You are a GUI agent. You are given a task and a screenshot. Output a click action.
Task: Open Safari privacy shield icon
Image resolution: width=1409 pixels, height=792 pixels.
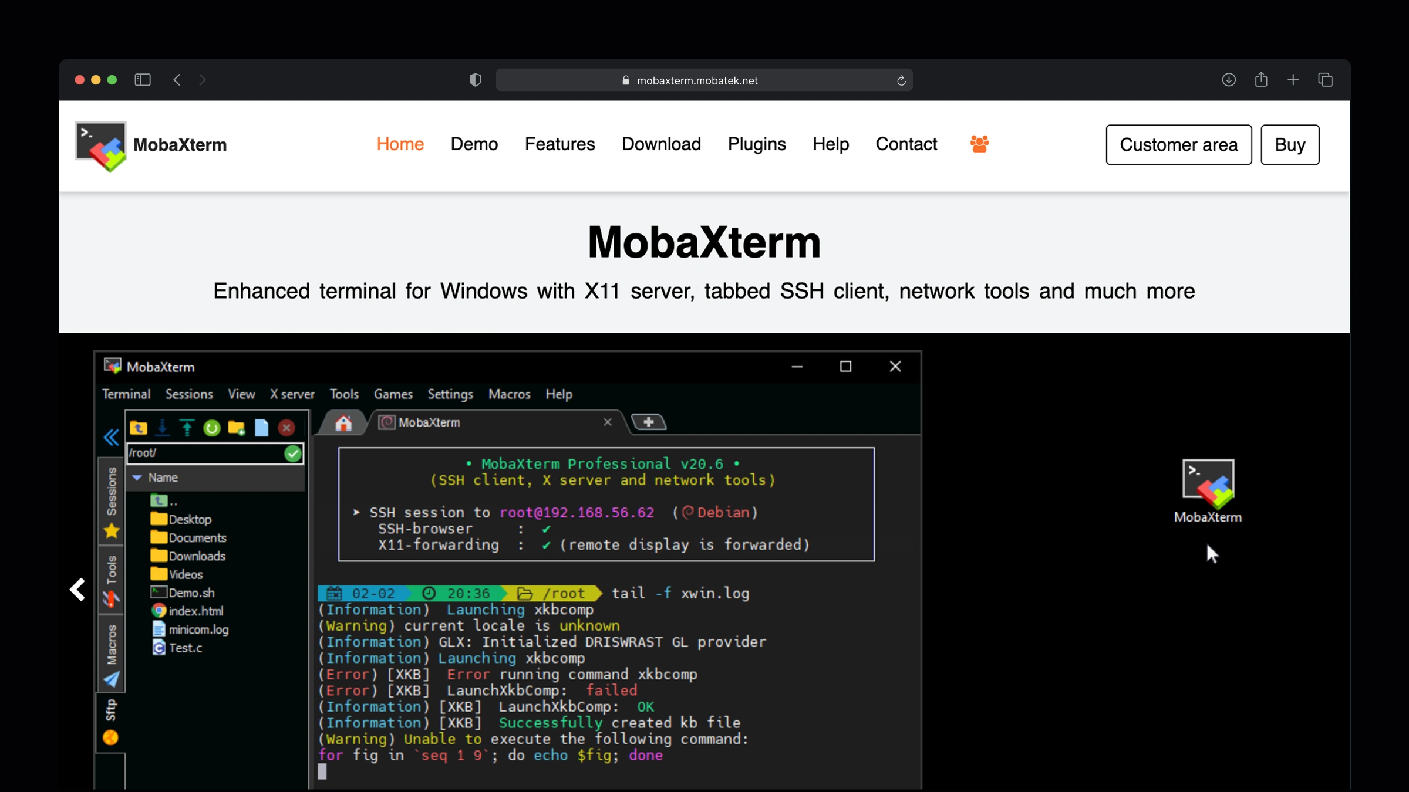476,80
